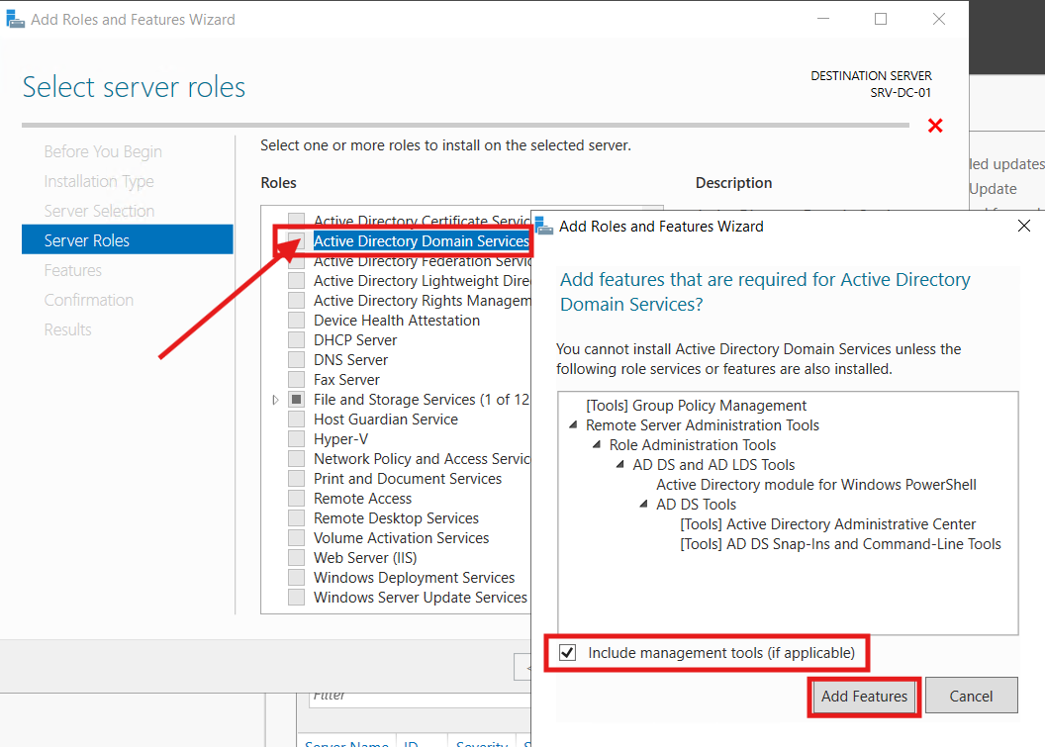Open the Confirmation step

[89, 299]
